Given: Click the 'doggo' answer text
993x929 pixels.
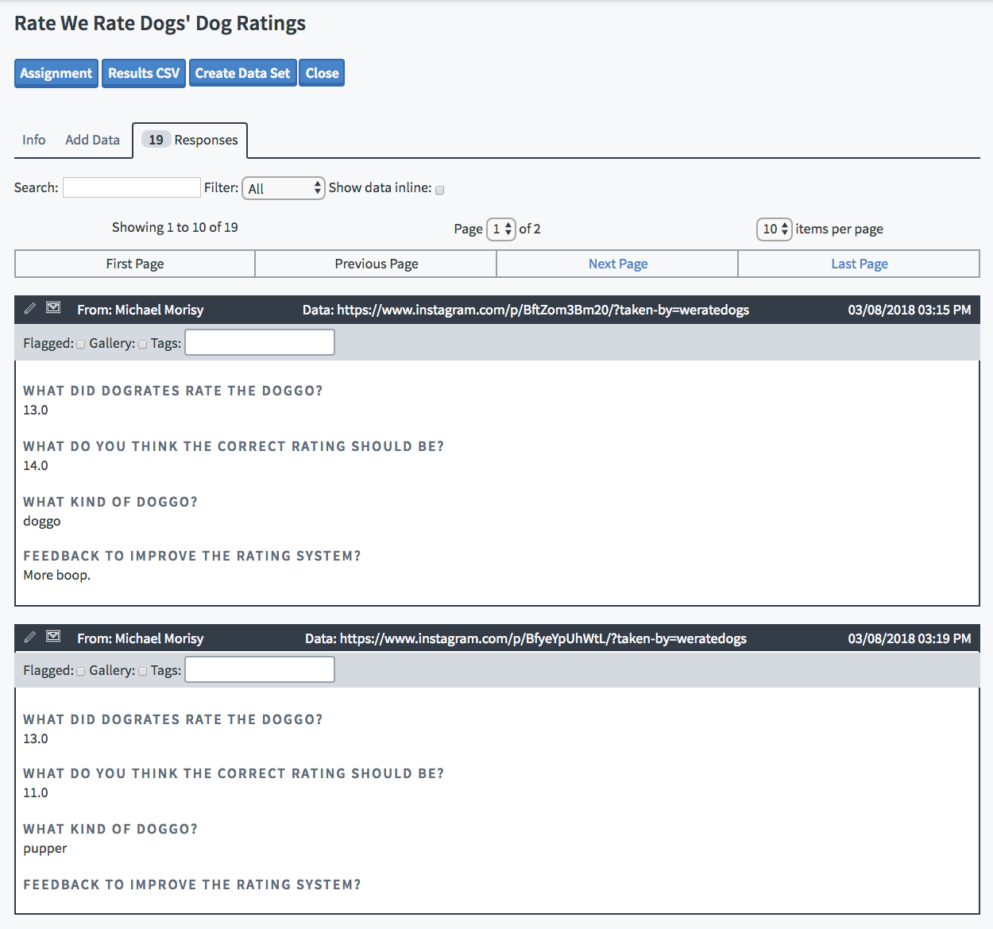Looking at the screenshot, I should [x=42, y=522].
